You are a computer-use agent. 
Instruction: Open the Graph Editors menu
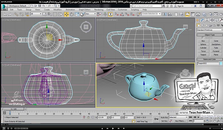[85, 10]
